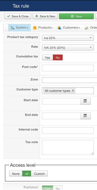Click the Orders notepad icon
This screenshot has width=97, height=190.
pyautogui.click(x=87, y=28)
